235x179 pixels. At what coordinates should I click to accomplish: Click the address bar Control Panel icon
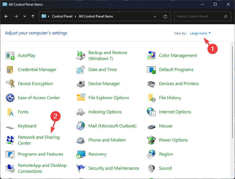(x=44, y=16)
